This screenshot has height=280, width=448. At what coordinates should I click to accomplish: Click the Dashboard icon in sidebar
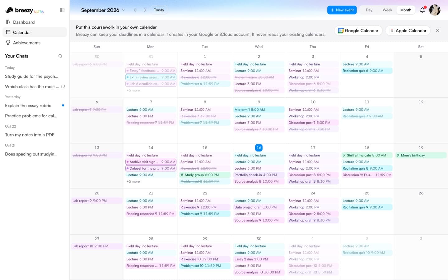[x=8, y=22]
